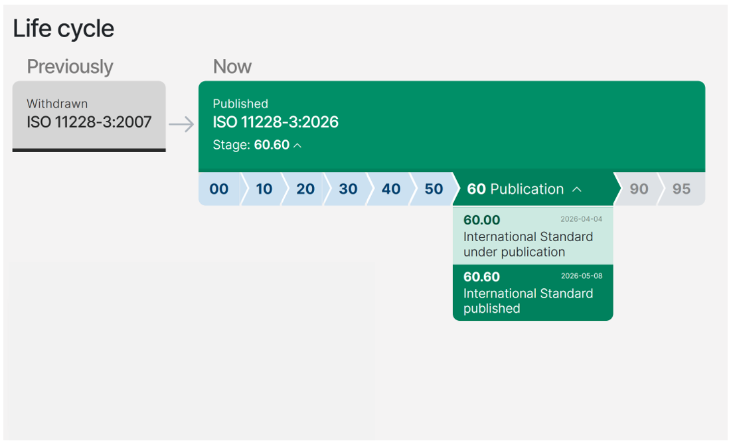731x445 pixels.
Task: Collapse the 60 Publication stage chevron
Action: [x=577, y=189]
